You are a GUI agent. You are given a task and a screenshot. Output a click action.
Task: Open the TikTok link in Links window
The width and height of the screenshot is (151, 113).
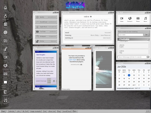click(46, 41)
